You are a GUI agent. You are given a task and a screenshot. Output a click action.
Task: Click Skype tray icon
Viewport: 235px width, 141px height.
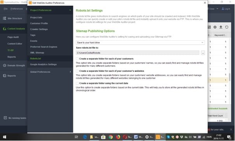(x=169, y=137)
